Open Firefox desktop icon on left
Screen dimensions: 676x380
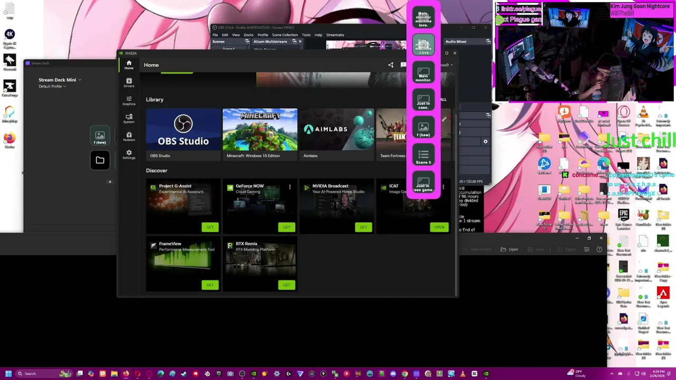[10, 140]
